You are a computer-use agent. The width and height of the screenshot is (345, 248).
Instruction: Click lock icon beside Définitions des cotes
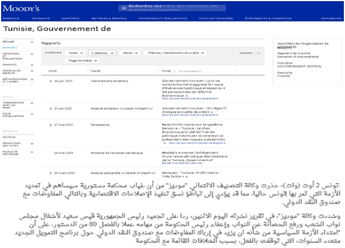pos(32,143)
